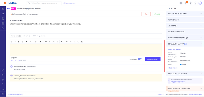Click the Dodaj powiązanie link
This screenshot has height=97, width=204.
(172, 68)
